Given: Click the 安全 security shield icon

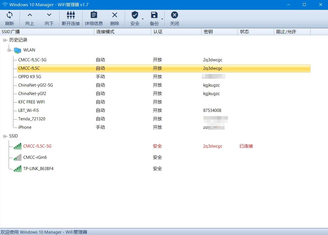Looking at the screenshot, I should (135, 15).
